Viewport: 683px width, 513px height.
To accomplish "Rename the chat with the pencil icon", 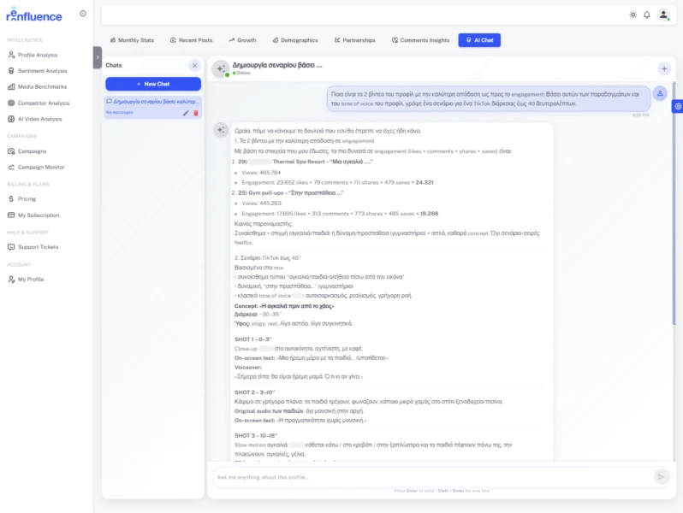I will coord(186,113).
